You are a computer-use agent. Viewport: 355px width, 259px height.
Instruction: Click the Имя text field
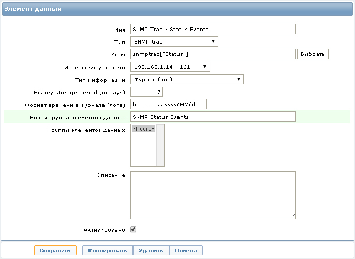213,29
